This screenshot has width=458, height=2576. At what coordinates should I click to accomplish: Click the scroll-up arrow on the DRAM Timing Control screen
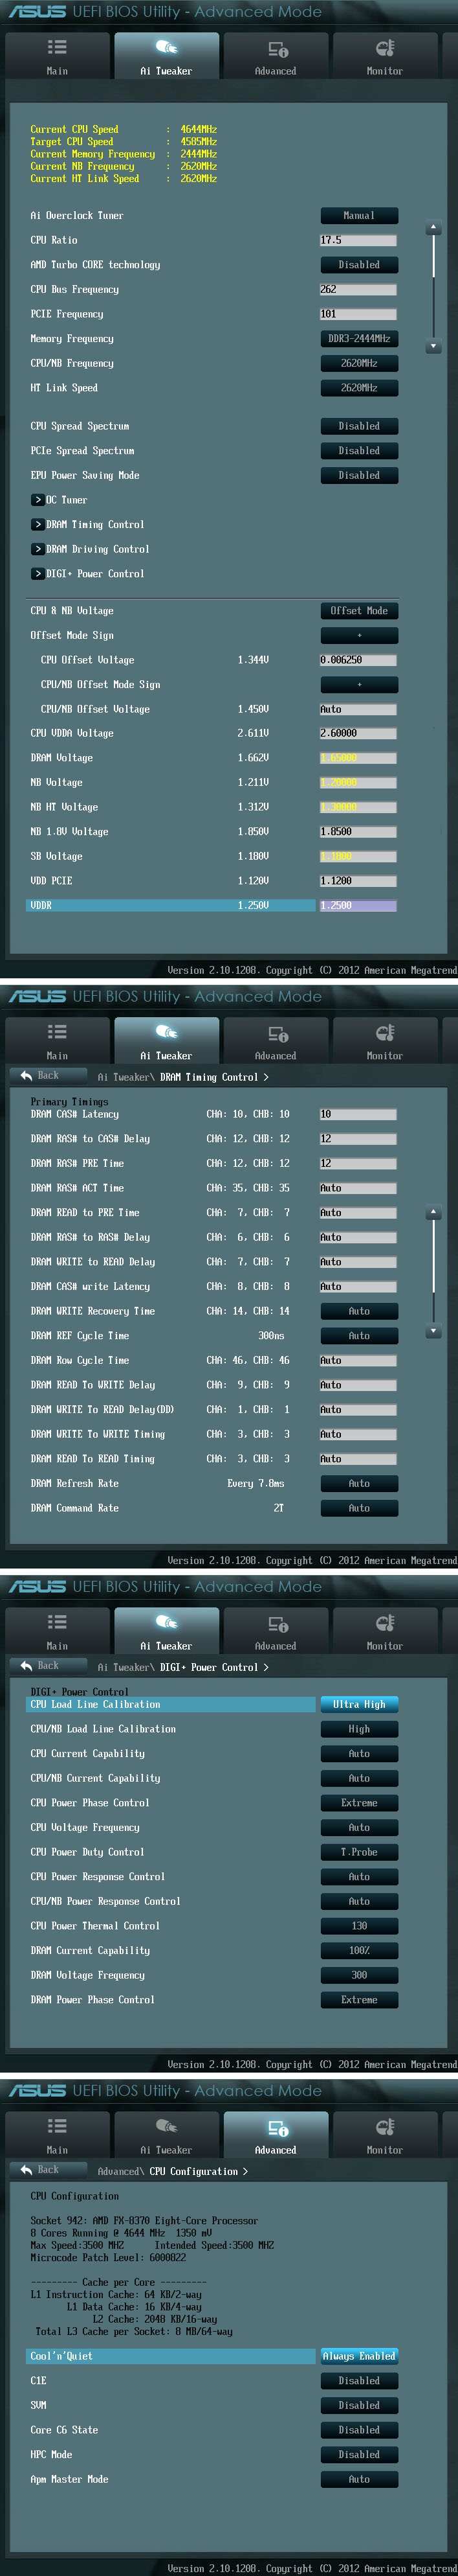[x=433, y=1213]
